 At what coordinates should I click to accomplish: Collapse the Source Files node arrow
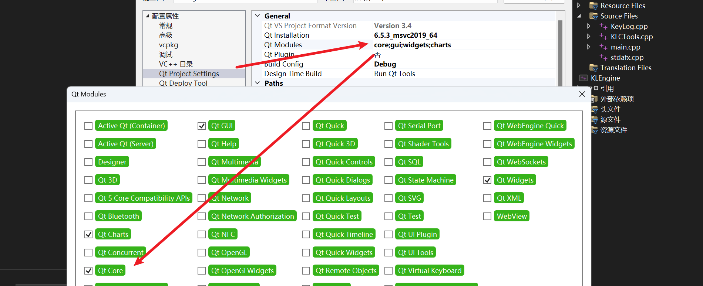click(579, 16)
